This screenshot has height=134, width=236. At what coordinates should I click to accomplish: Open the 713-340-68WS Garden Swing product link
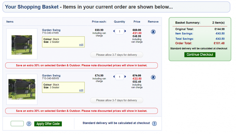tap(51, 75)
